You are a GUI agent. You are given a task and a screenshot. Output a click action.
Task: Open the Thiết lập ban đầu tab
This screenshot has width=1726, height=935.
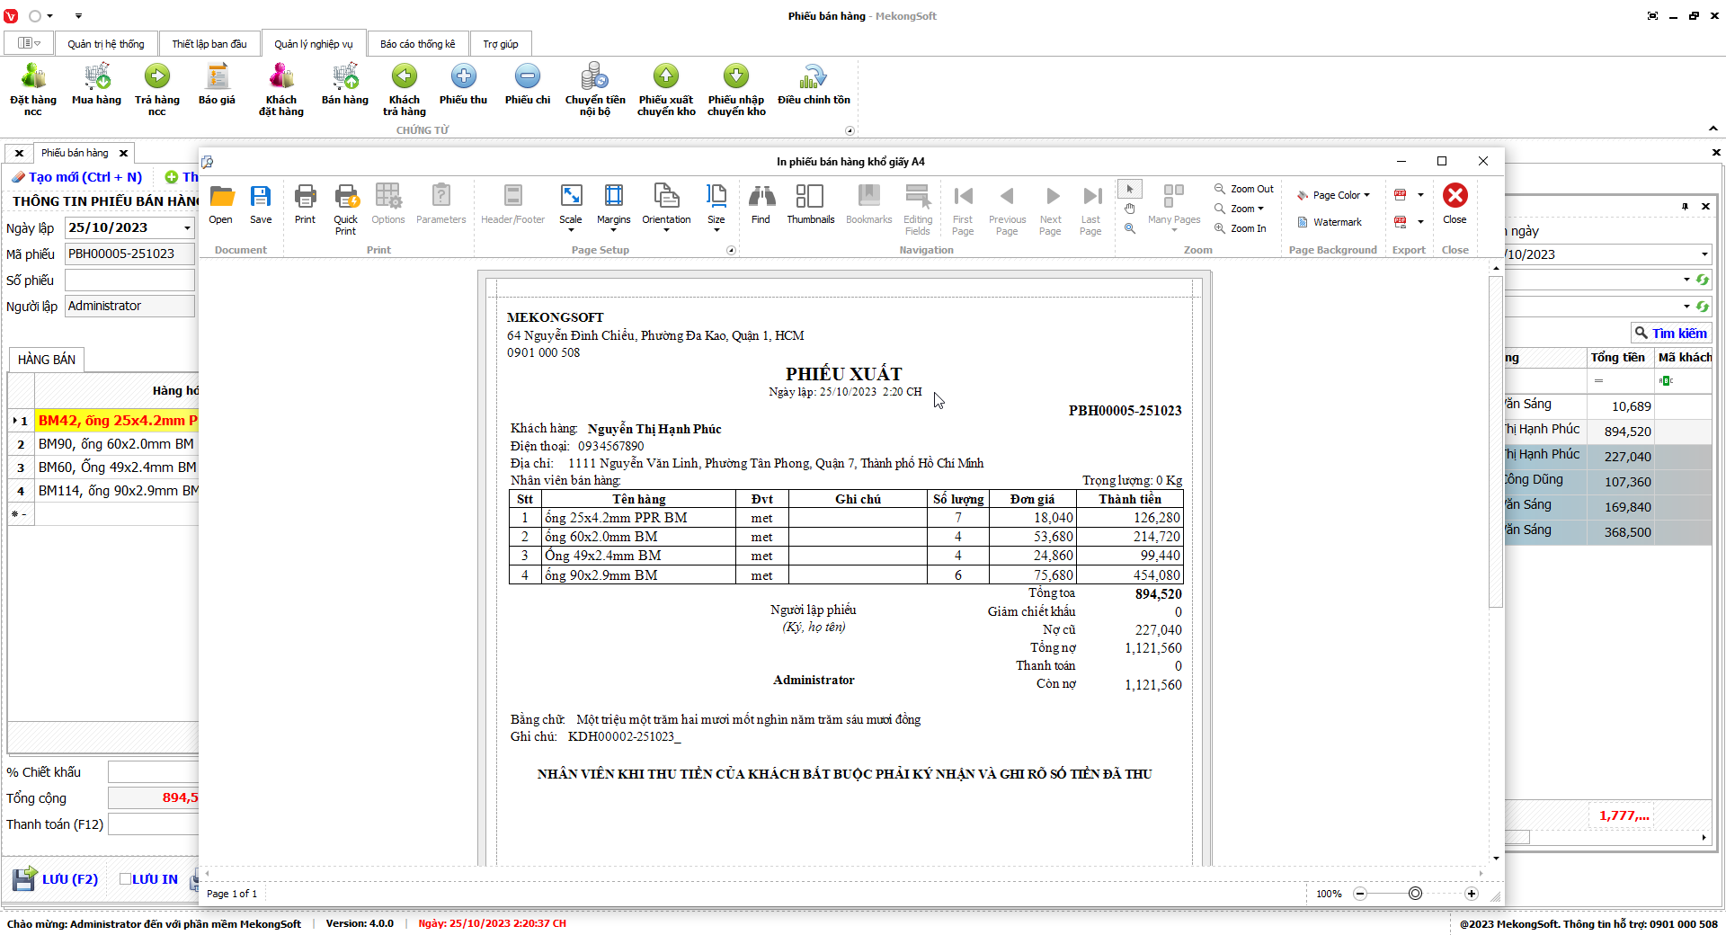[209, 44]
